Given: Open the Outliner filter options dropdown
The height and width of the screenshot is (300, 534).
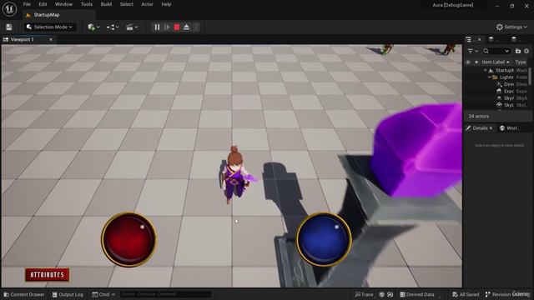Looking at the screenshot, I should click(473, 51).
